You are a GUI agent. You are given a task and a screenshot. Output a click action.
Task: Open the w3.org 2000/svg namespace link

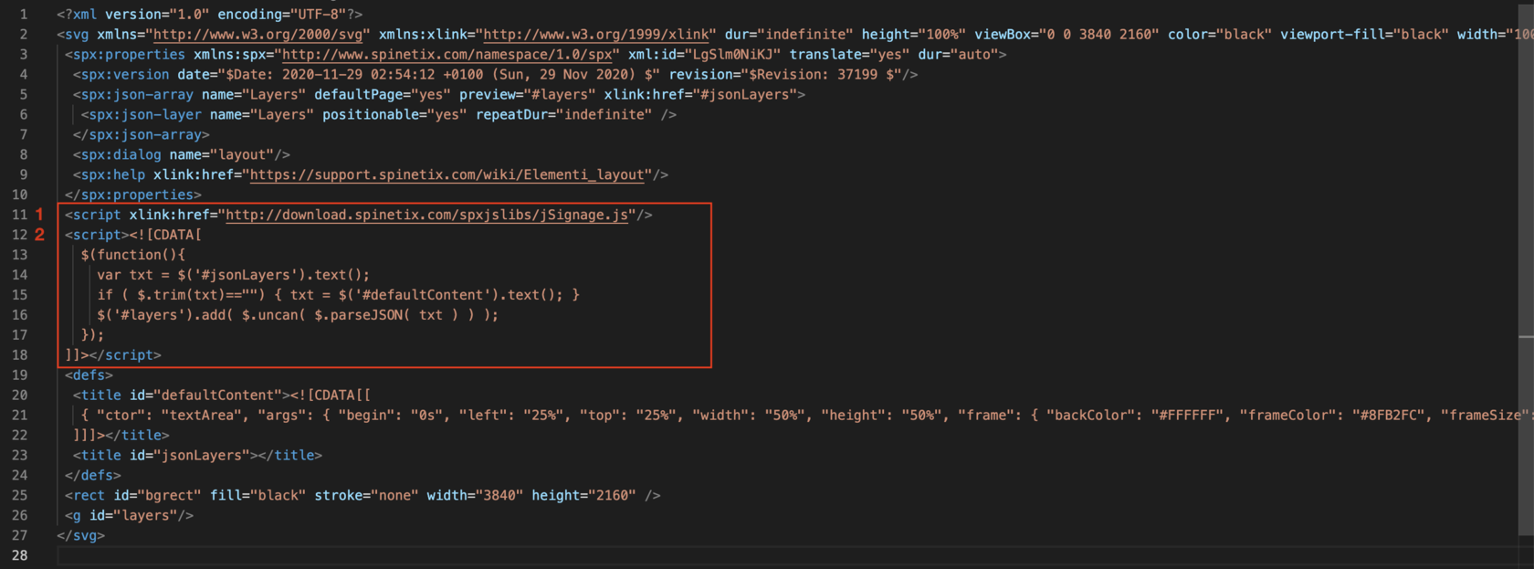coord(258,35)
